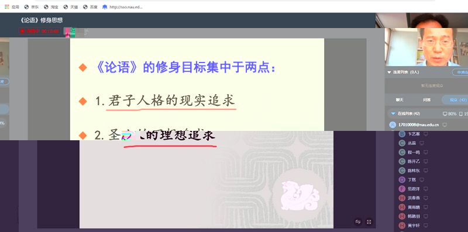The height and width of the screenshot is (232, 468).
Task: Open the 百度 bookmark
Action: [x=90, y=7]
